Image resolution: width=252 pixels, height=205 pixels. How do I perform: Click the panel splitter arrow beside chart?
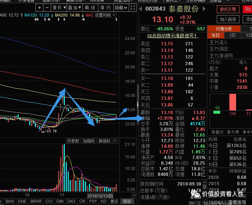click(138, 104)
